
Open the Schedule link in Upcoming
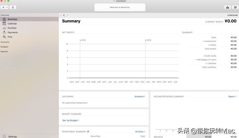click(140, 97)
